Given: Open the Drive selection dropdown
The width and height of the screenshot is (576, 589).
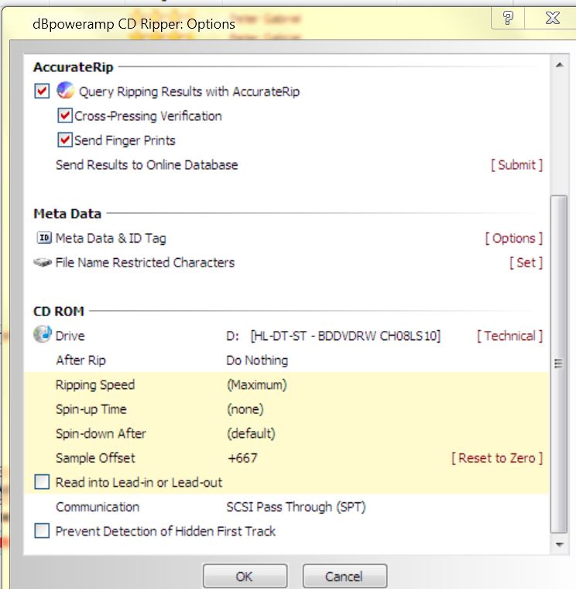Looking at the screenshot, I should (333, 336).
